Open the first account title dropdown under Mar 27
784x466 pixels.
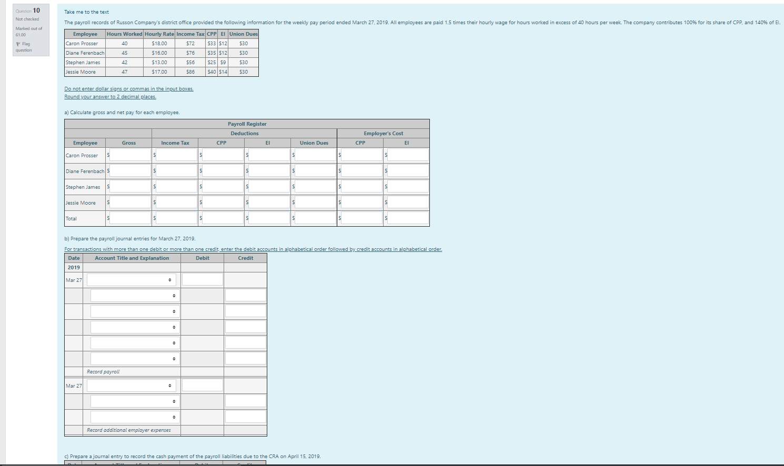click(131, 279)
